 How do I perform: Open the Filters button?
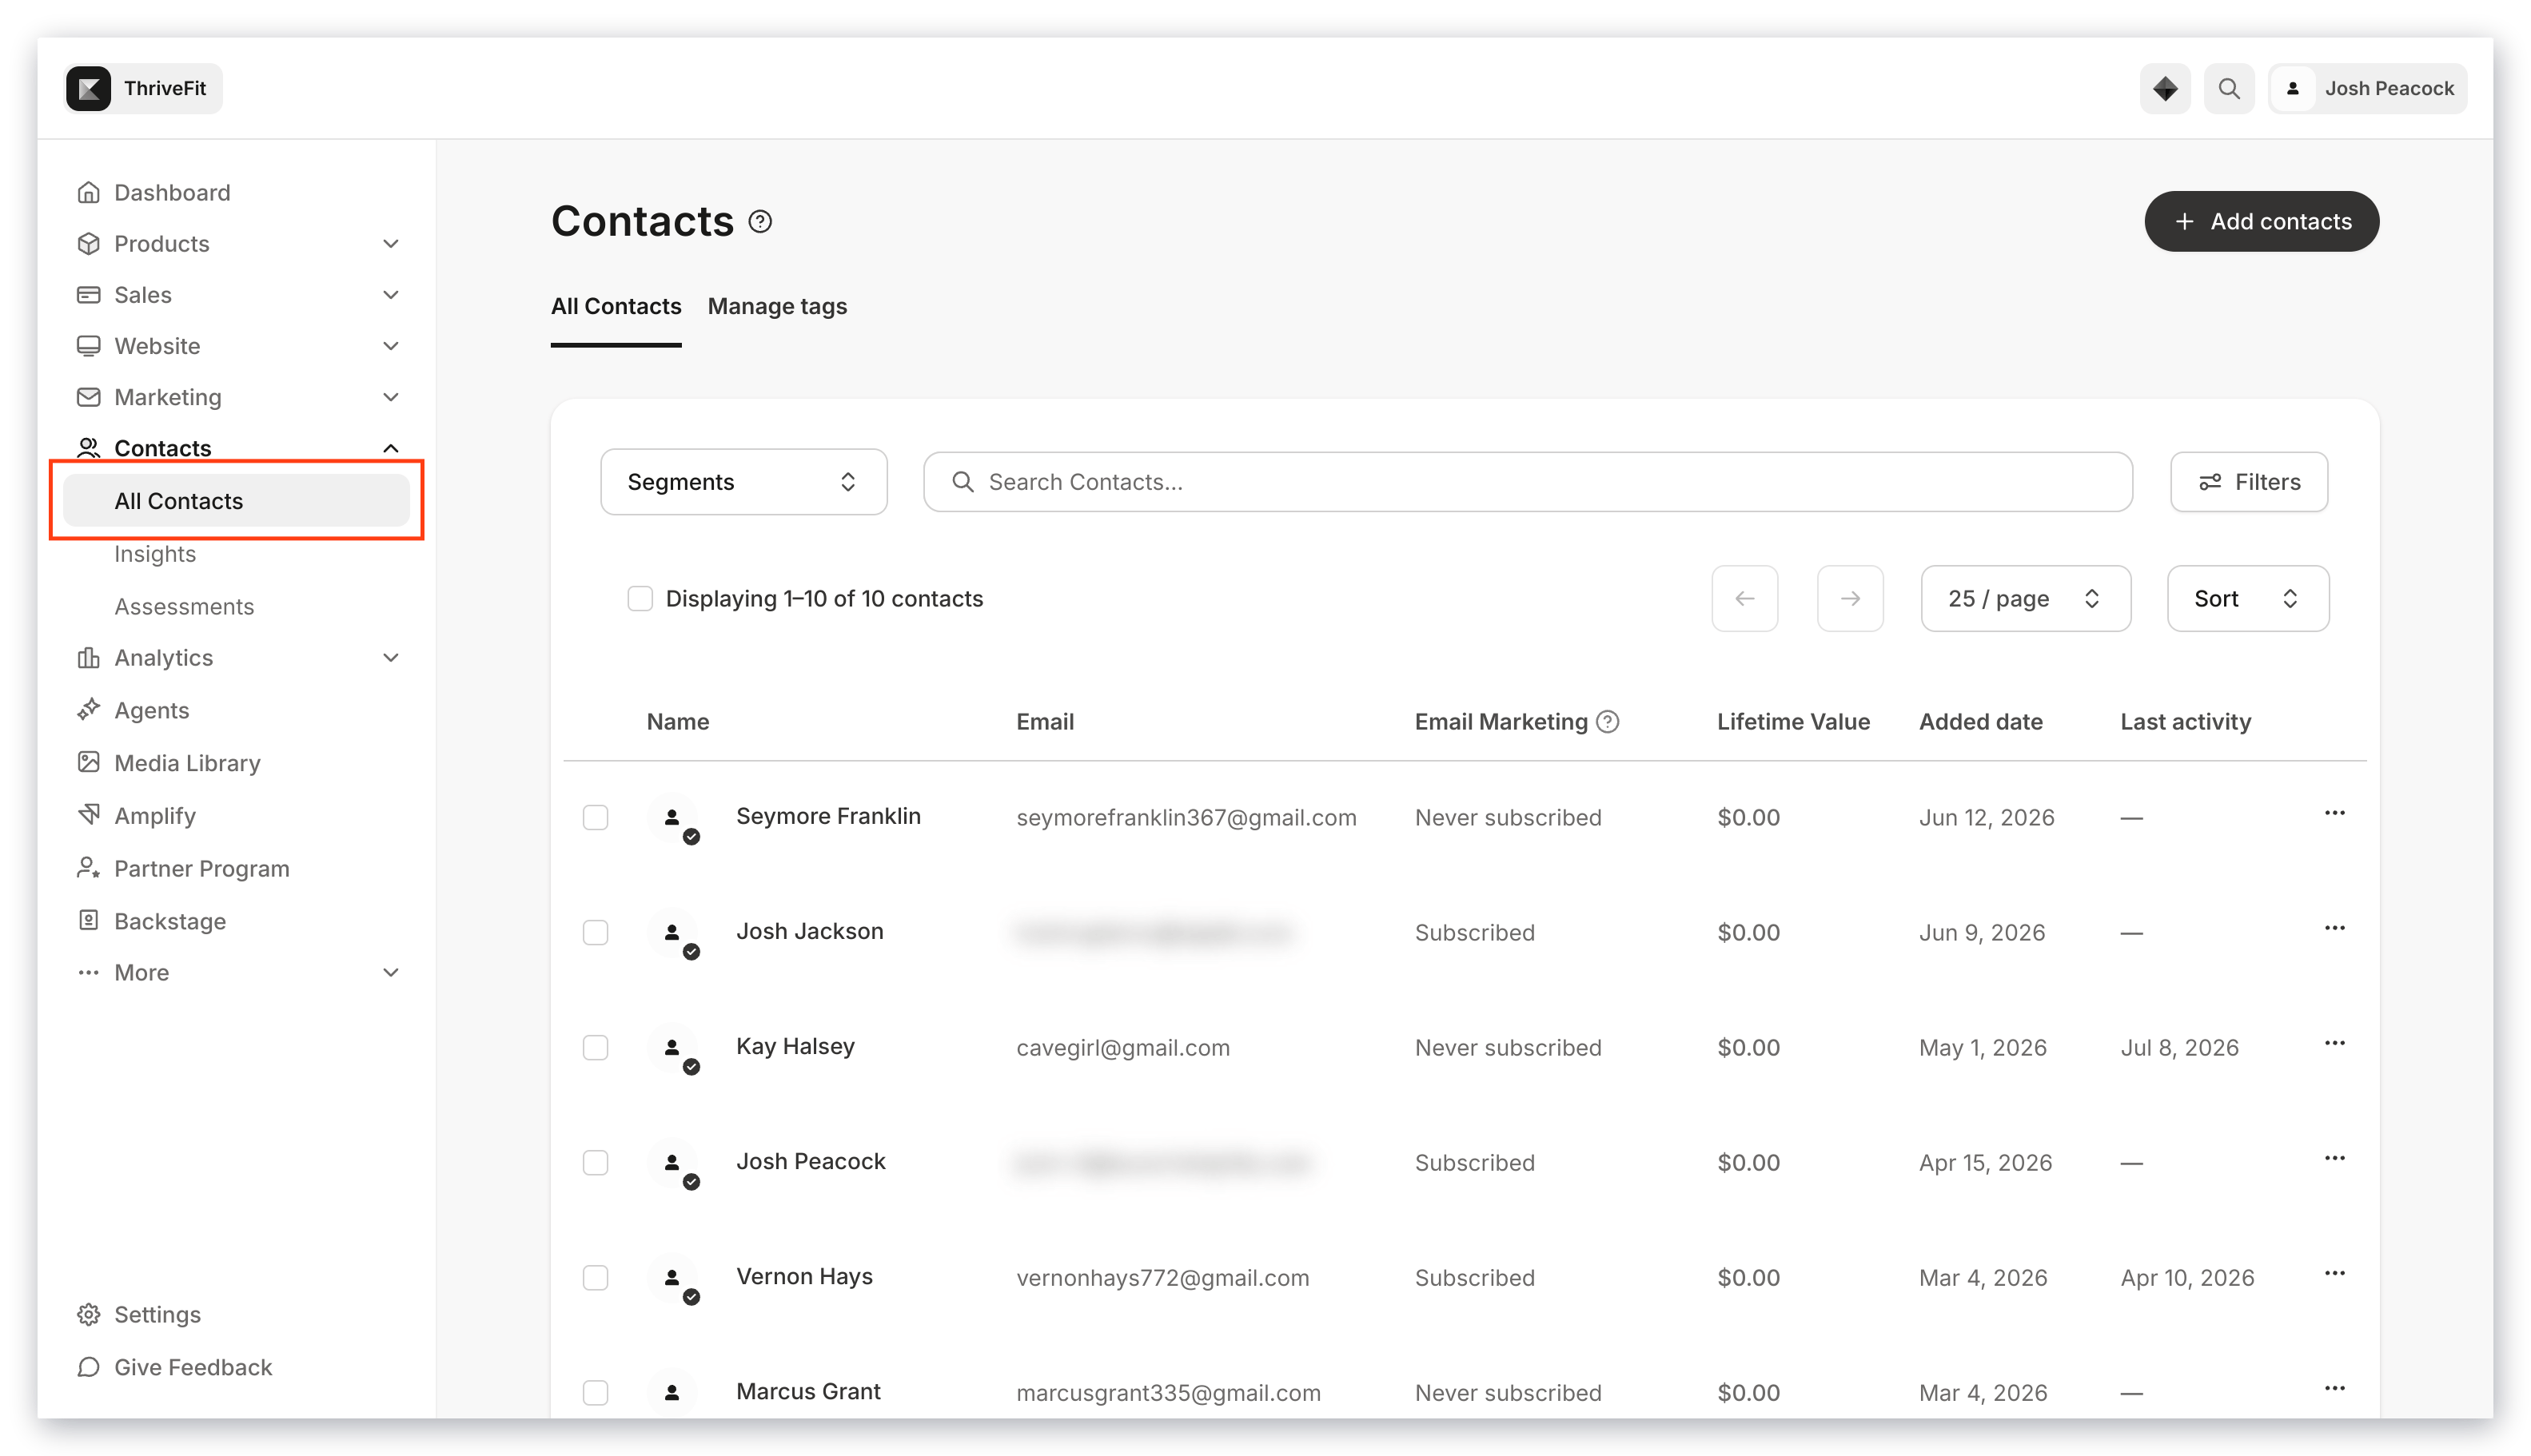[x=2249, y=482]
